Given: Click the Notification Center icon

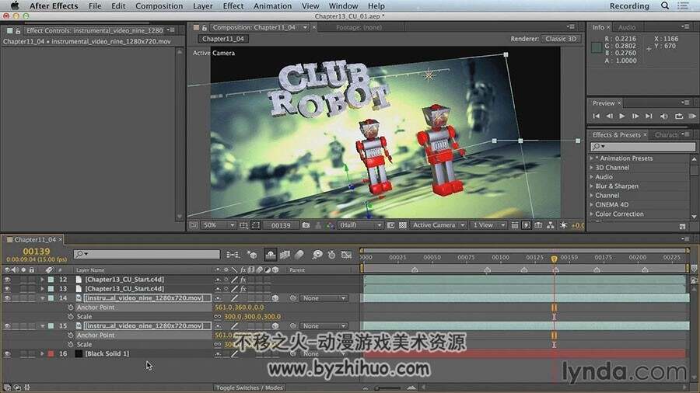Looking at the screenshot, I should pos(683,5).
